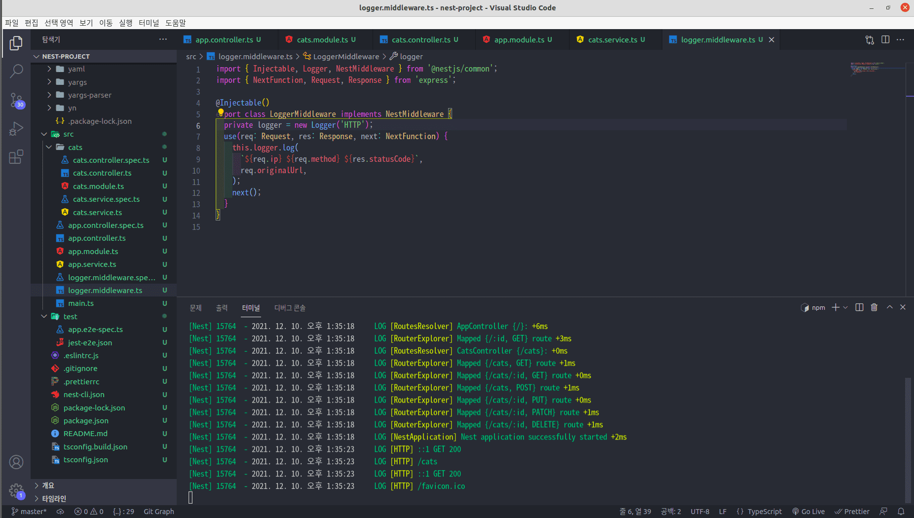The width and height of the screenshot is (914, 518).
Task: Close the logger.middleware.ts tab
Action: 771,40
